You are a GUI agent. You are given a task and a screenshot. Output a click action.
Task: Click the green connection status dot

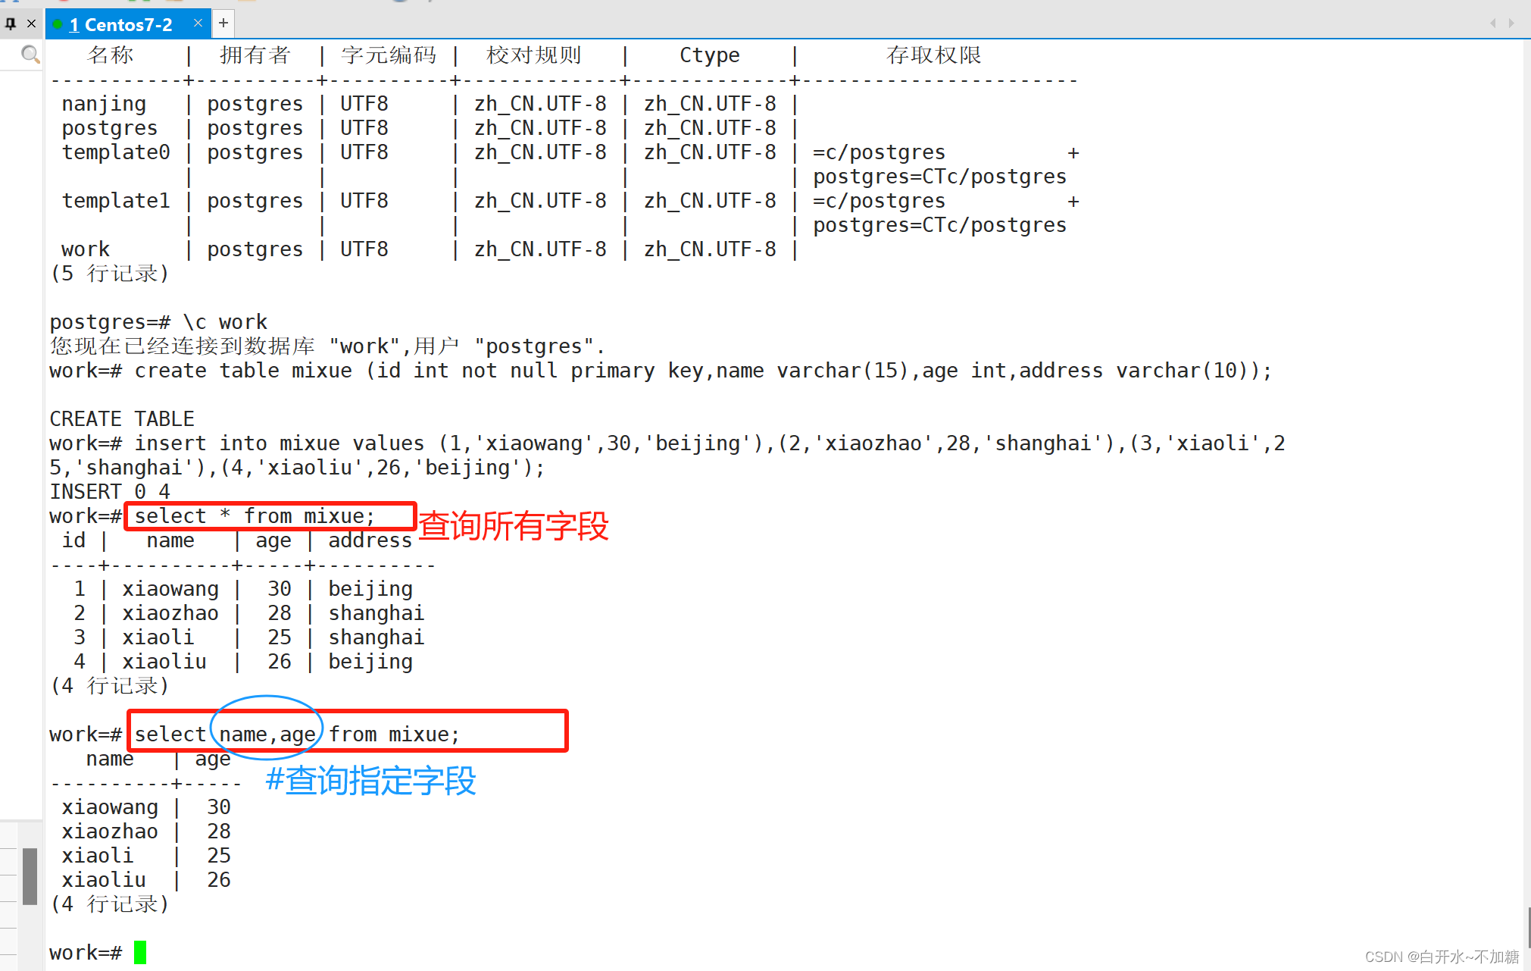[58, 25]
